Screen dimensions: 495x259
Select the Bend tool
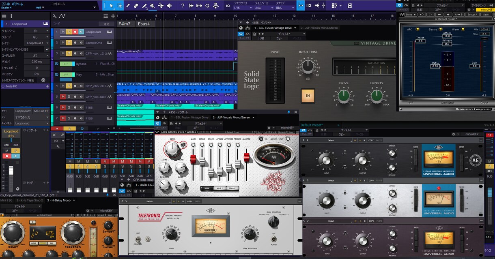coord(161,6)
